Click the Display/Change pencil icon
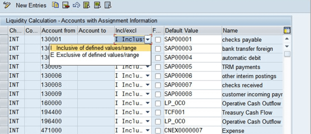 [x=7, y=5]
